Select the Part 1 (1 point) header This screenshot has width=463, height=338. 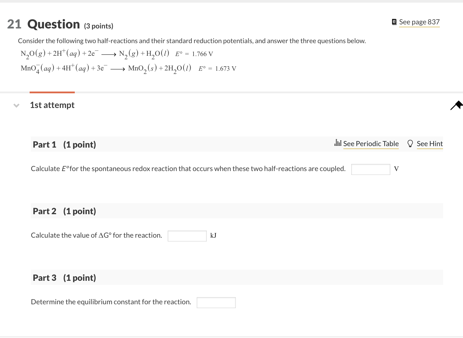click(x=65, y=144)
